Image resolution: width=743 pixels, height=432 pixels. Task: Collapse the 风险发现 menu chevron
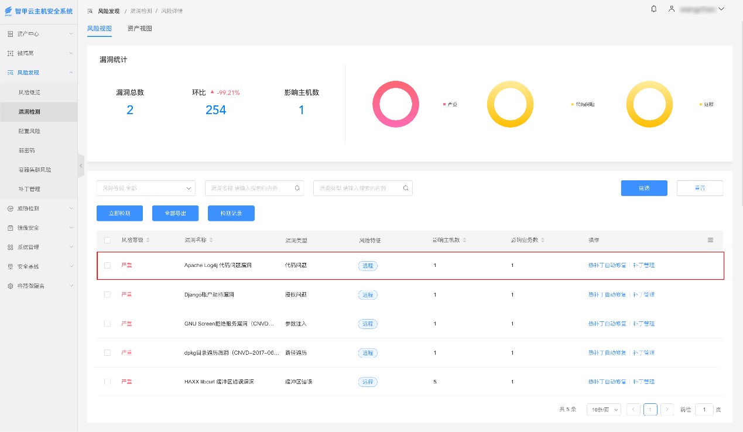pos(71,73)
